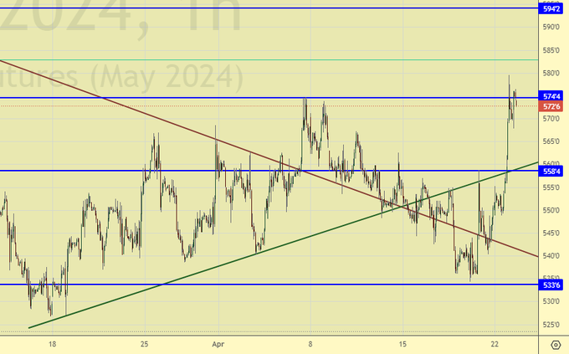The height and width of the screenshot is (354, 569).
Task: Click the 574'4 blue price label
Action: pos(551,97)
